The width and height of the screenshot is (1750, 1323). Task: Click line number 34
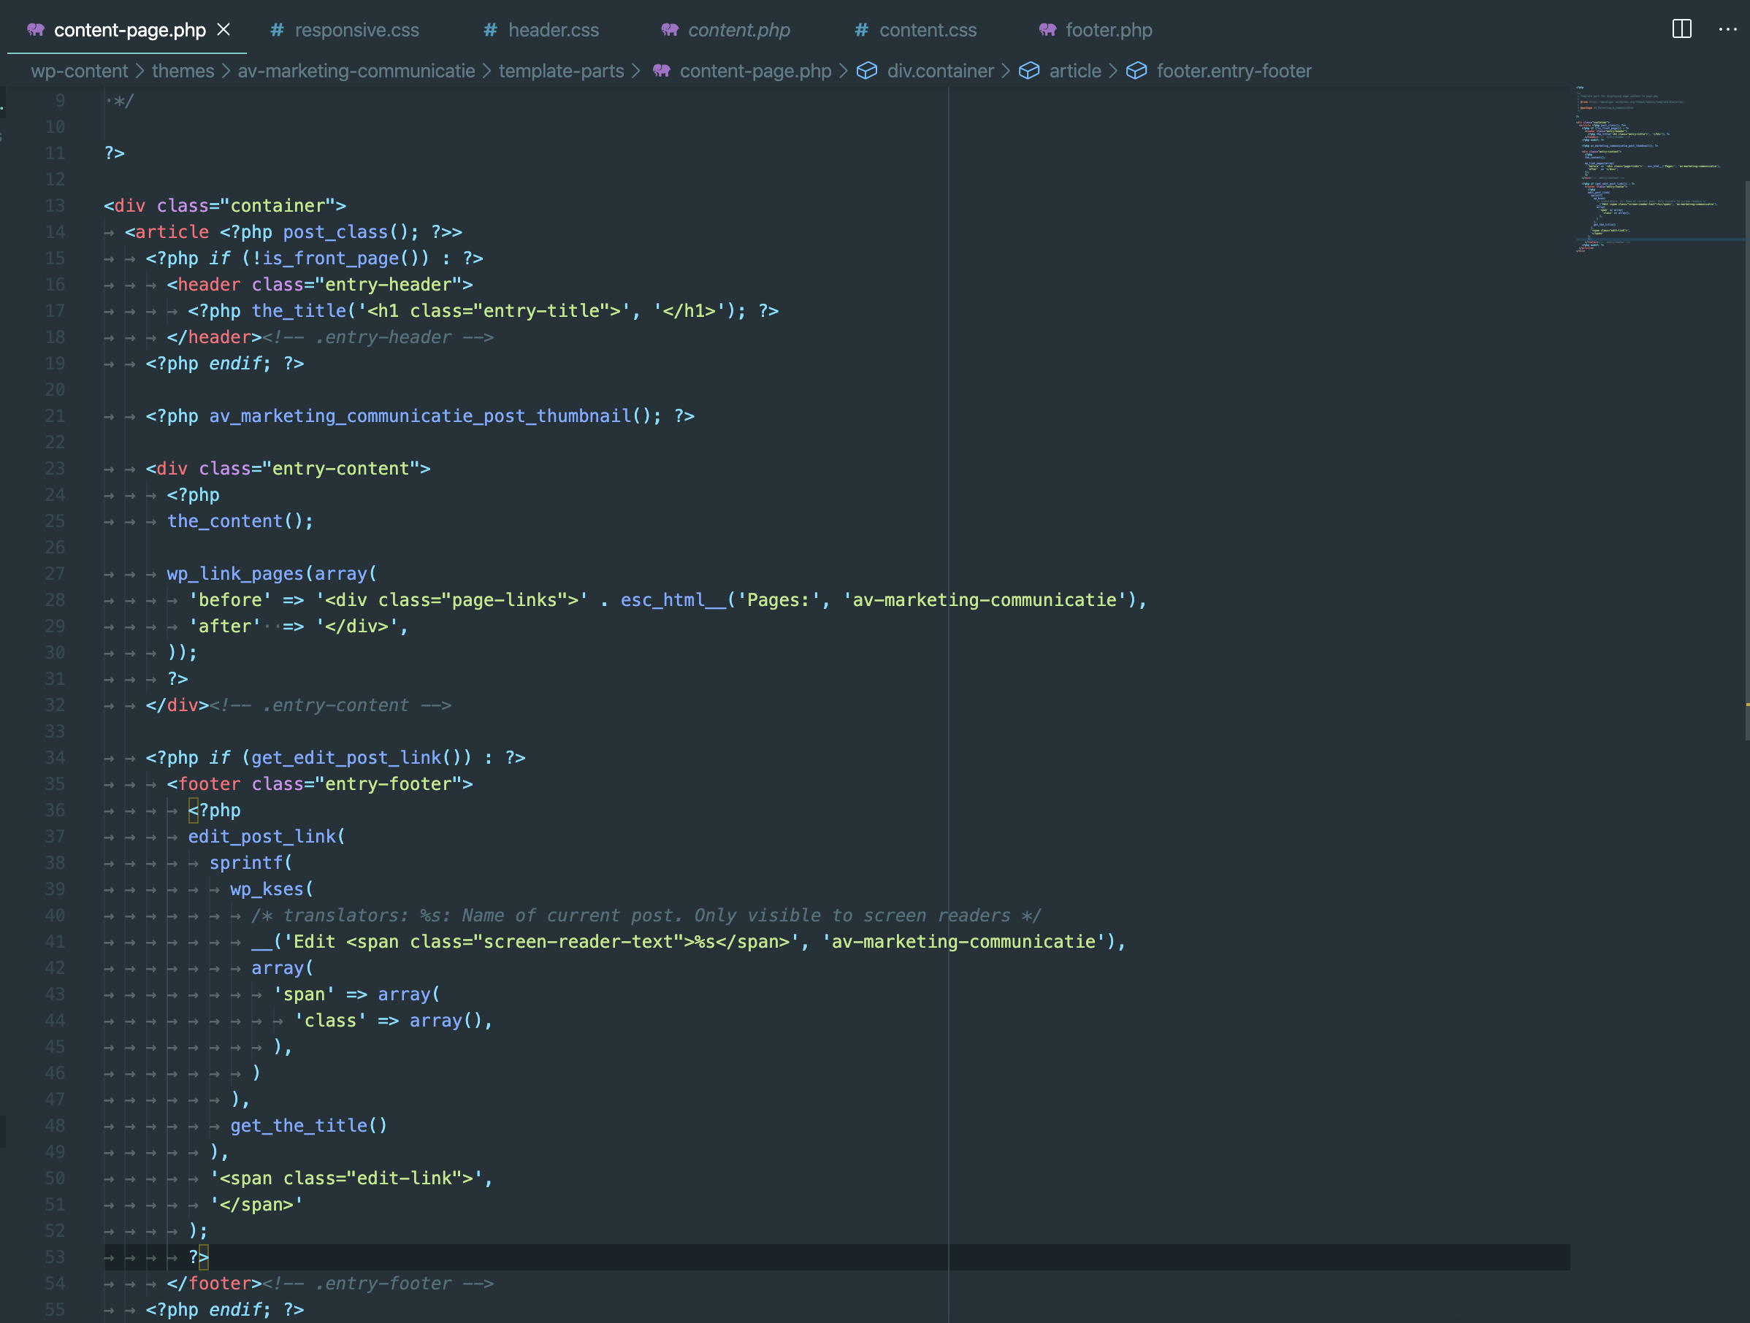pyautogui.click(x=55, y=758)
